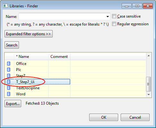Expand the filter options section
The height and width of the screenshot is (128, 156).
(29, 34)
